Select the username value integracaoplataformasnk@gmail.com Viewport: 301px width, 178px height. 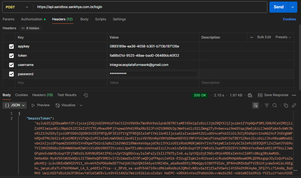(x=139, y=65)
